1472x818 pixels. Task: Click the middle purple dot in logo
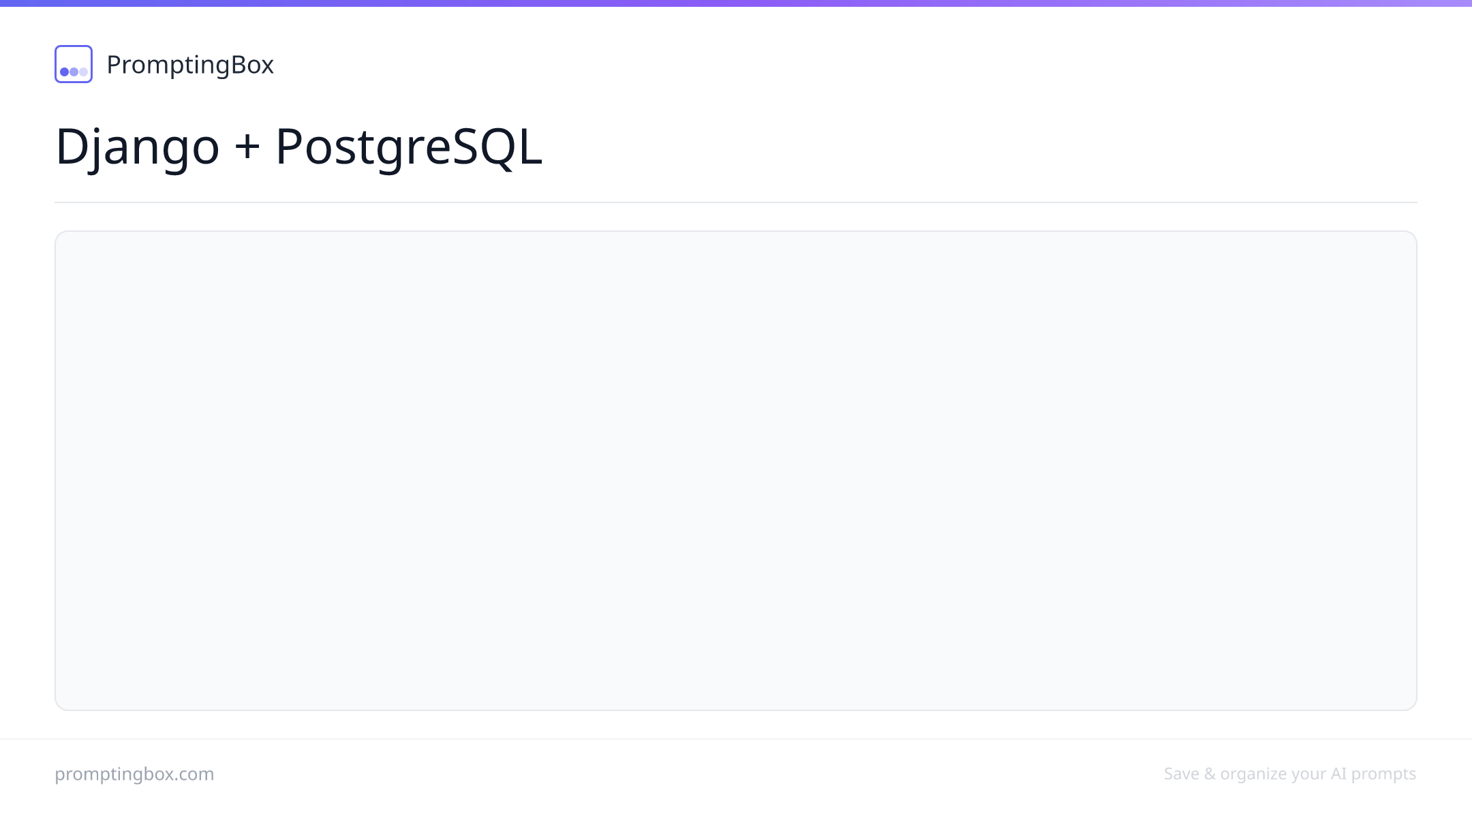tap(74, 72)
